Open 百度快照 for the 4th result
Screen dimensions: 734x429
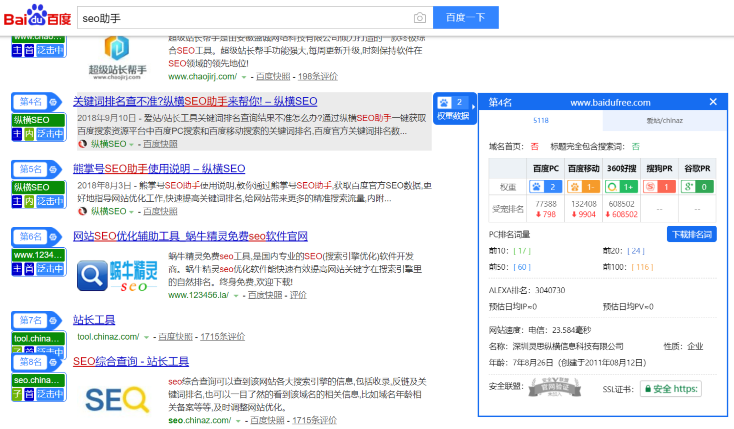(x=161, y=144)
